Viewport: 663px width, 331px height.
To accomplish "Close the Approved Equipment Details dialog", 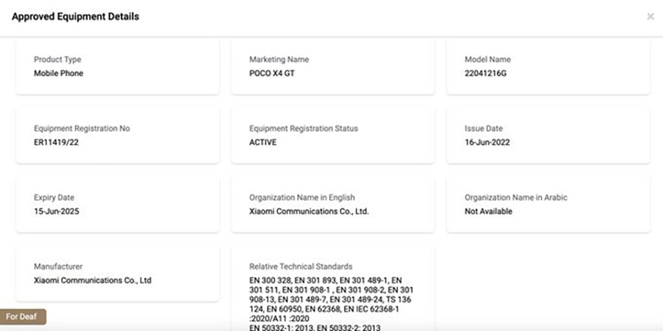I will coord(651,17).
